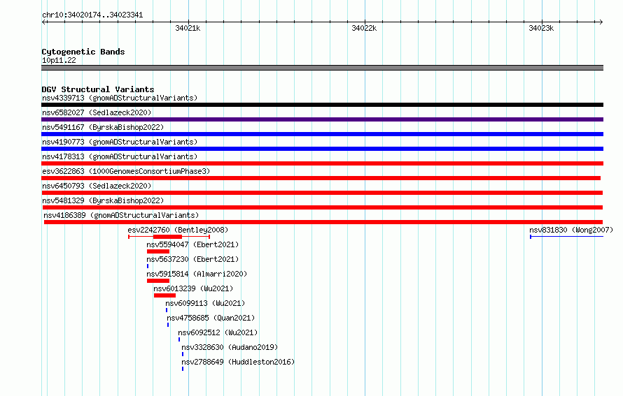Select the red nsv5594047 variant bar

(158, 251)
